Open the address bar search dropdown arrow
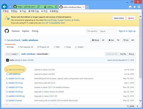The width and height of the screenshot is (143, 109). (41, 7)
